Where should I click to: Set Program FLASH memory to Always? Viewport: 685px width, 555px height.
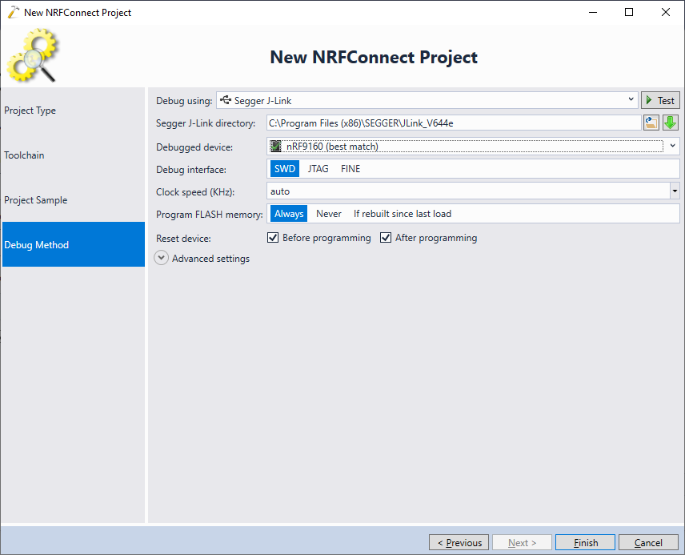[x=289, y=214]
